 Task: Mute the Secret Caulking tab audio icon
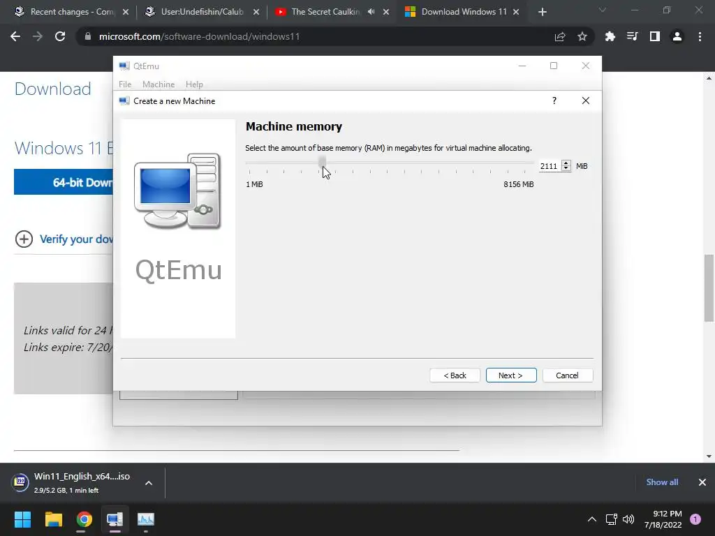(x=371, y=12)
